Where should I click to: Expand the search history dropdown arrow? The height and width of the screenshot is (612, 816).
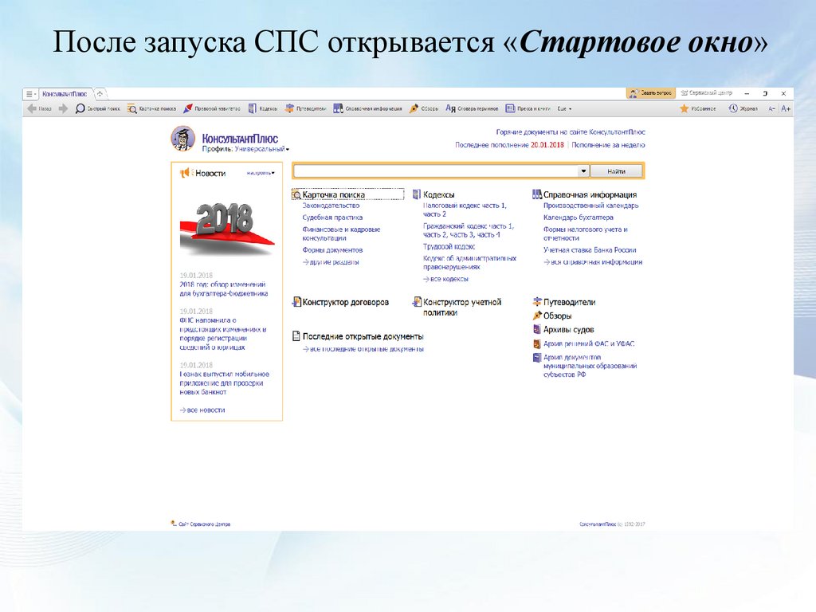point(583,171)
